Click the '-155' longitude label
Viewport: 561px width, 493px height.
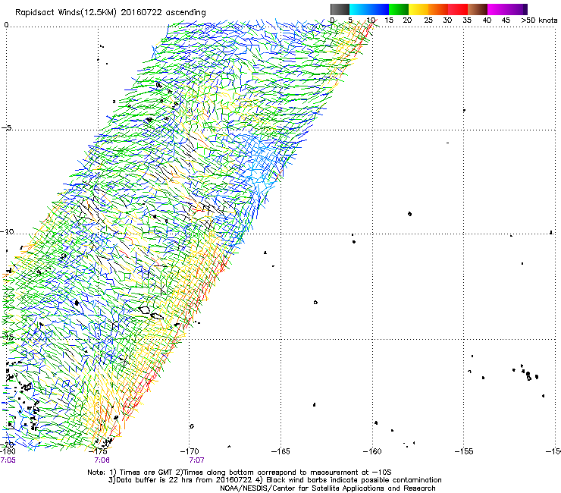(464, 451)
